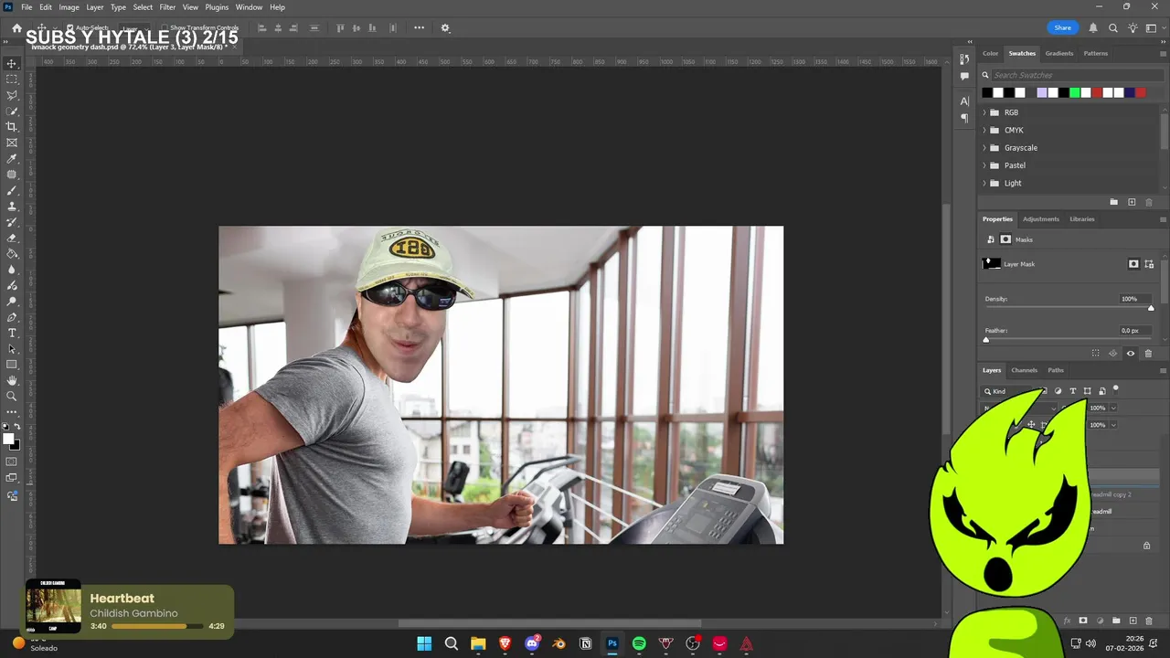
Task: Open the Window menu
Action: coord(249,7)
